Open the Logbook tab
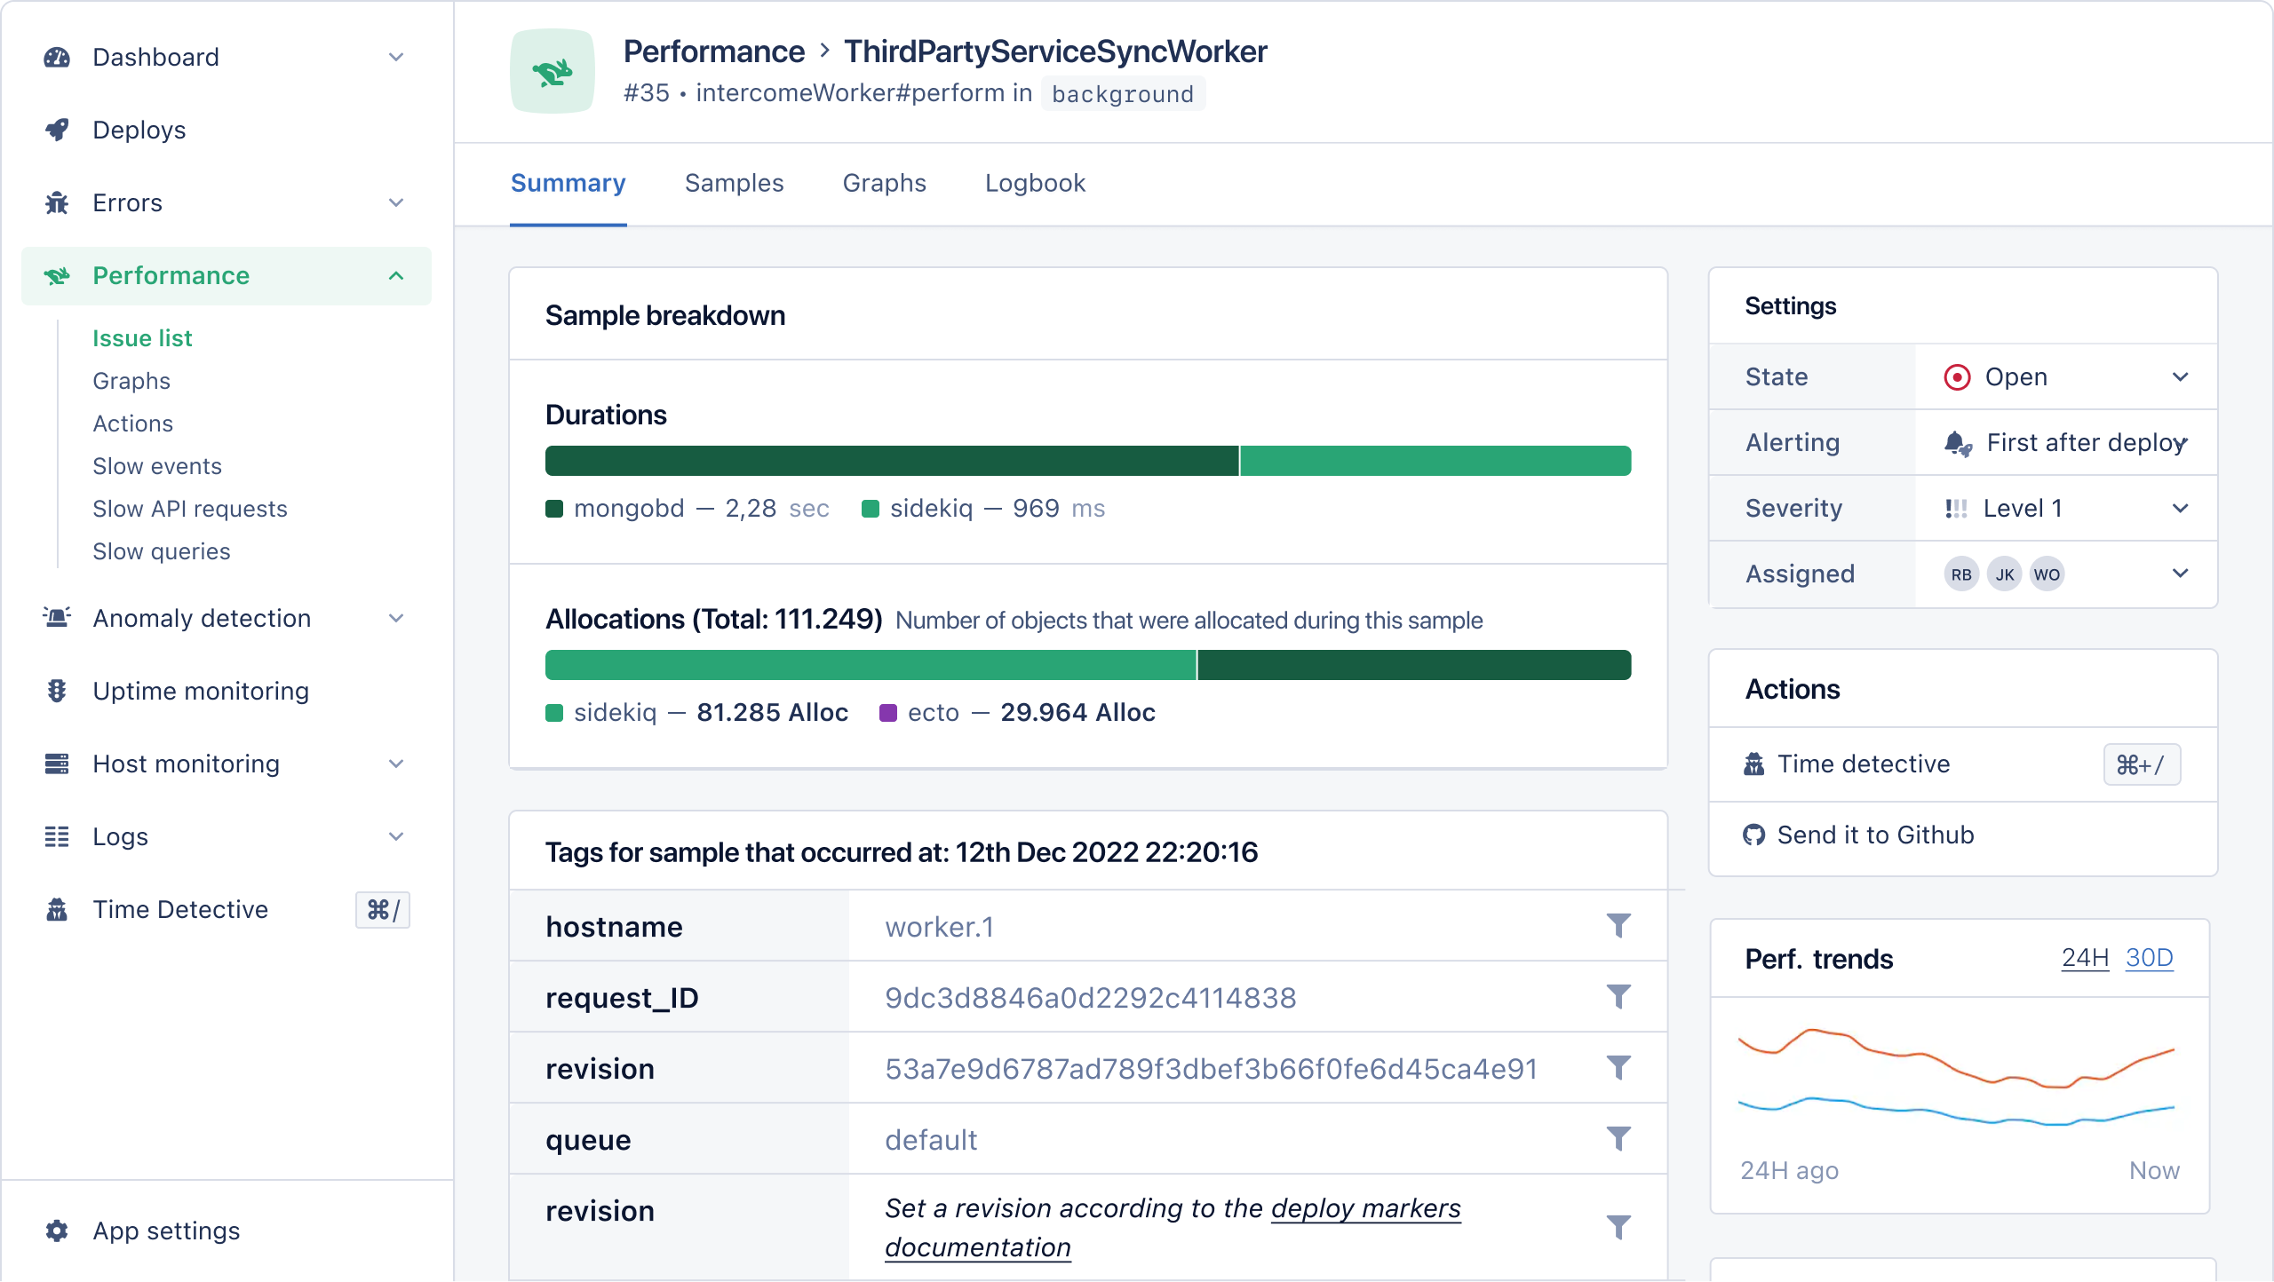This screenshot has width=2274, height=1282. point(1034,183)
